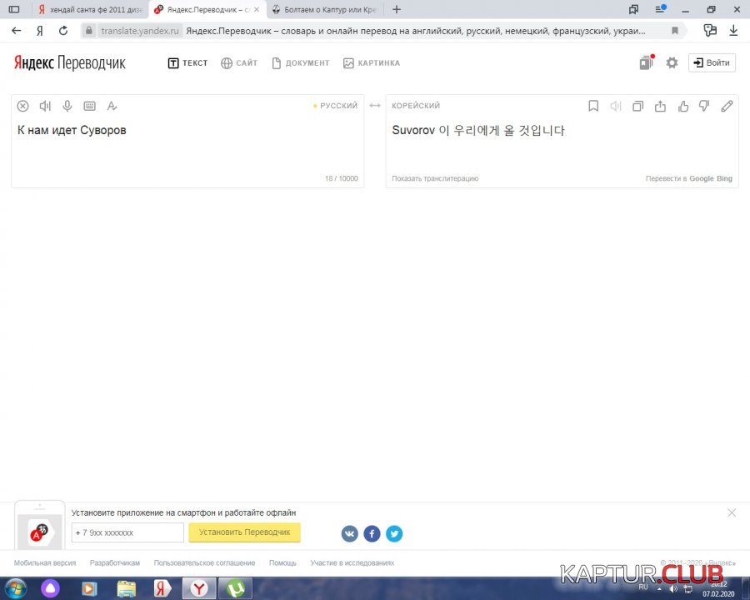
Task: Copy the Korean translation
Action: pos(638,106)
